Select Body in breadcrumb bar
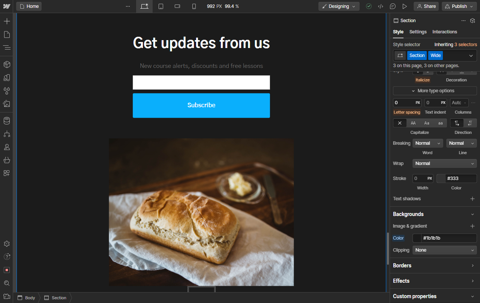The width and height of the screenshot is (480, 303). pos(26,298)
